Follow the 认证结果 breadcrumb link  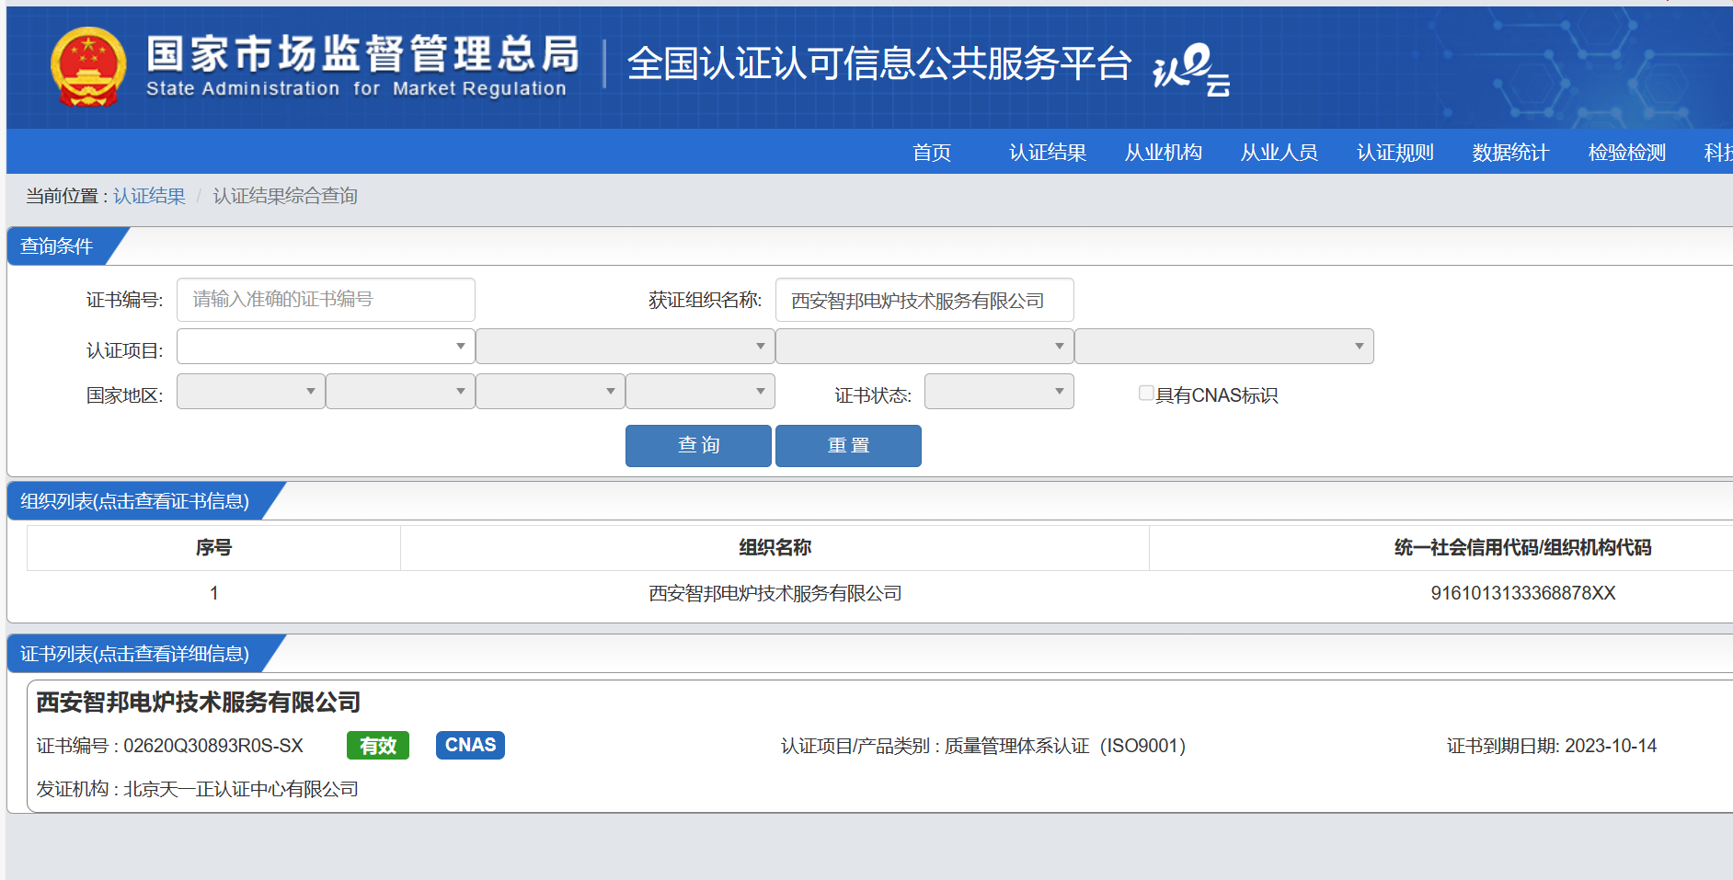click(149, 196)
